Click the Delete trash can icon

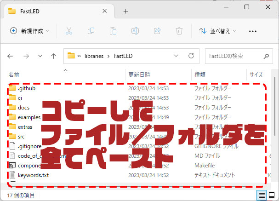[x=179, y=31]
